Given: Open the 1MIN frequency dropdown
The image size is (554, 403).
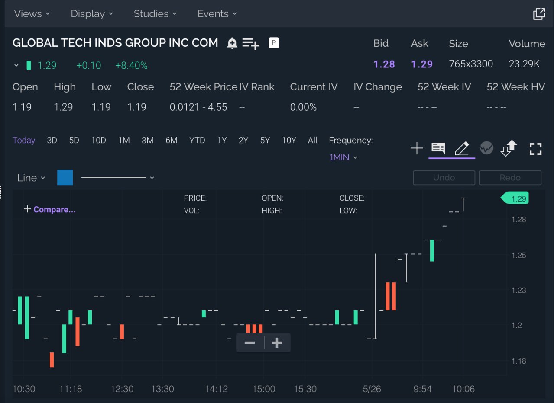Looking at the screenshot, I should [343, 157].
